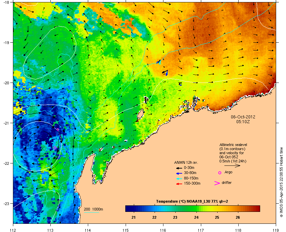Click the blue 30-80m legend arrow
Screen dimensions: 286x232
179,173
